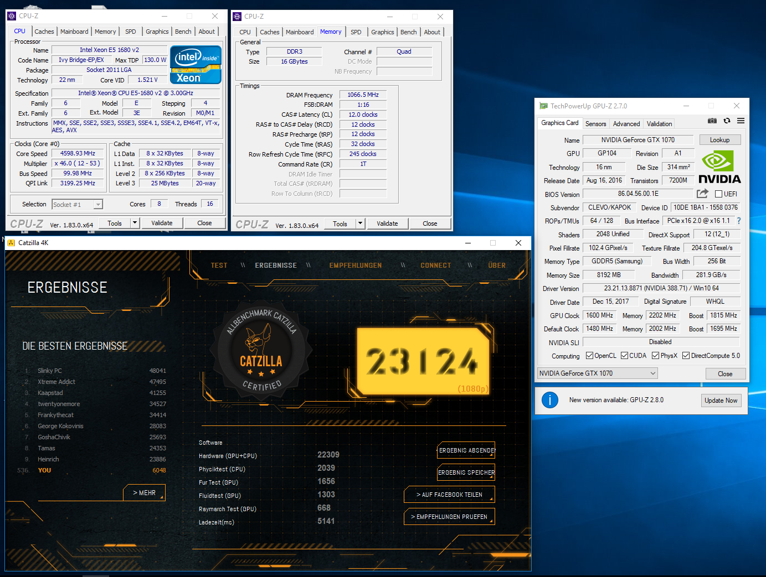The image size is (766, 577).
Task: Open Bench tab in left CPU-Z
Action: [183, 32]
